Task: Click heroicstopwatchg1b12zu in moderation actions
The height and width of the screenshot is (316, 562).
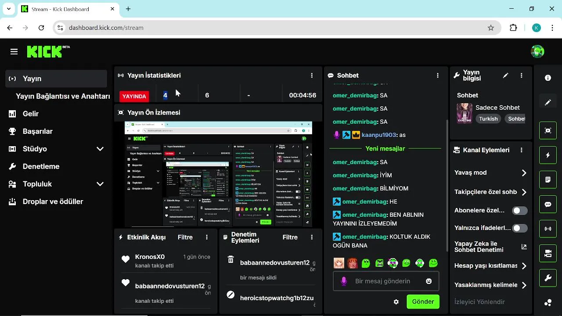Action: (x=277, y=298)
